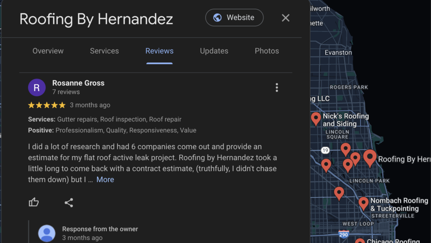Open the Photos tab
Image resolution: width=431 pixels, height=243 pixels.
click(x=267, y=51)
